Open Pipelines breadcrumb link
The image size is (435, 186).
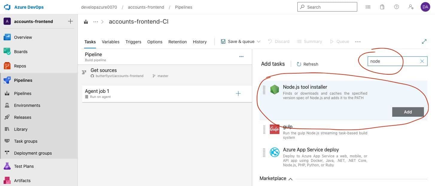(184, 7)
